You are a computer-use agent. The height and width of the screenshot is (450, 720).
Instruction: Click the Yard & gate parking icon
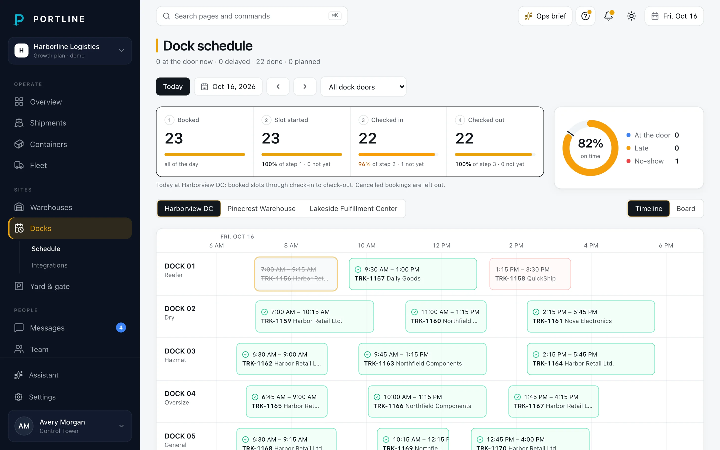pos(19,286)
